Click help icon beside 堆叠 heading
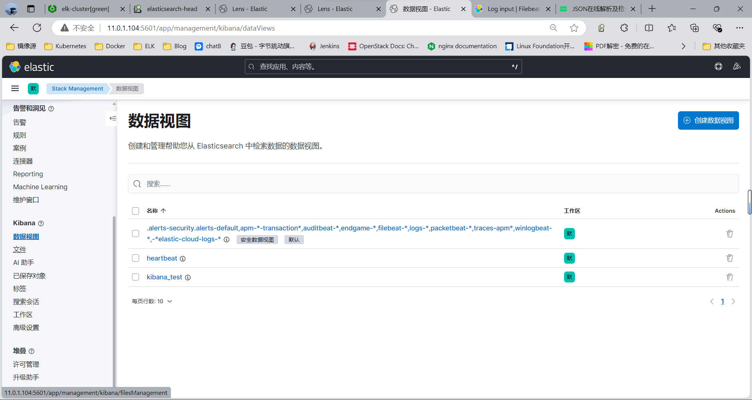This screenshot has width=752, height=400. (32, 351)
